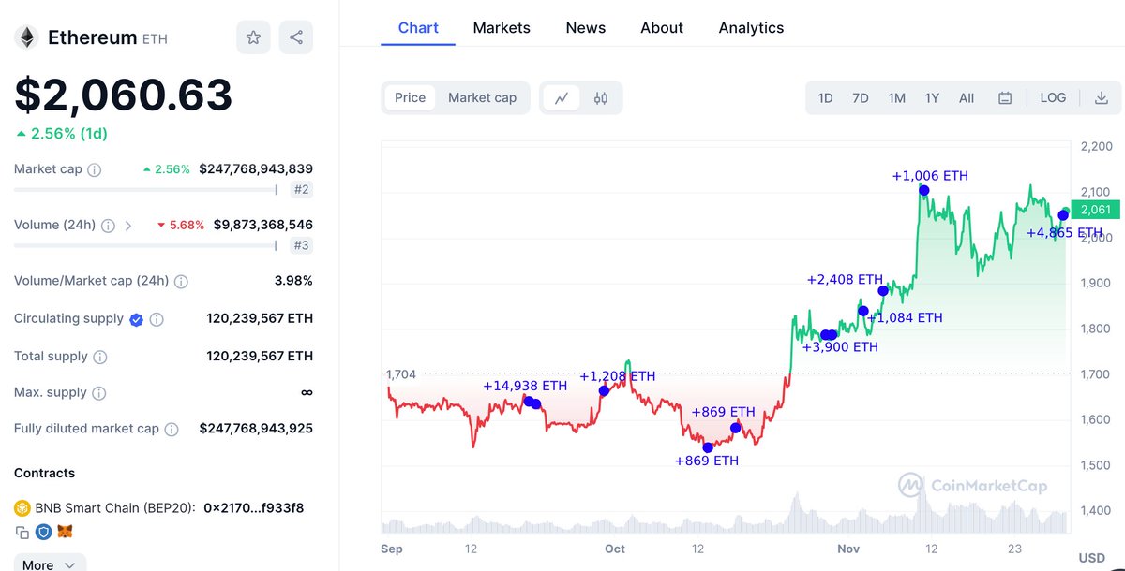
Task: Click the #2 market cap rank badge
Action: coord(302,190)
